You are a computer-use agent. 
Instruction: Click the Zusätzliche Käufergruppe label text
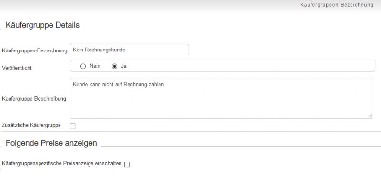click(x=31, y=125)
